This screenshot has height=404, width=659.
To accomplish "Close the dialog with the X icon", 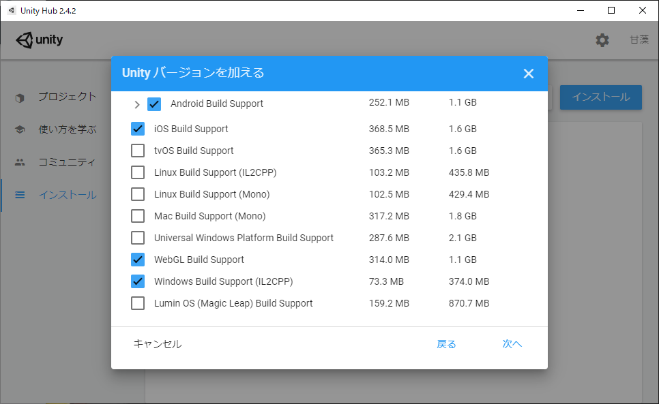I will [528, 74].
